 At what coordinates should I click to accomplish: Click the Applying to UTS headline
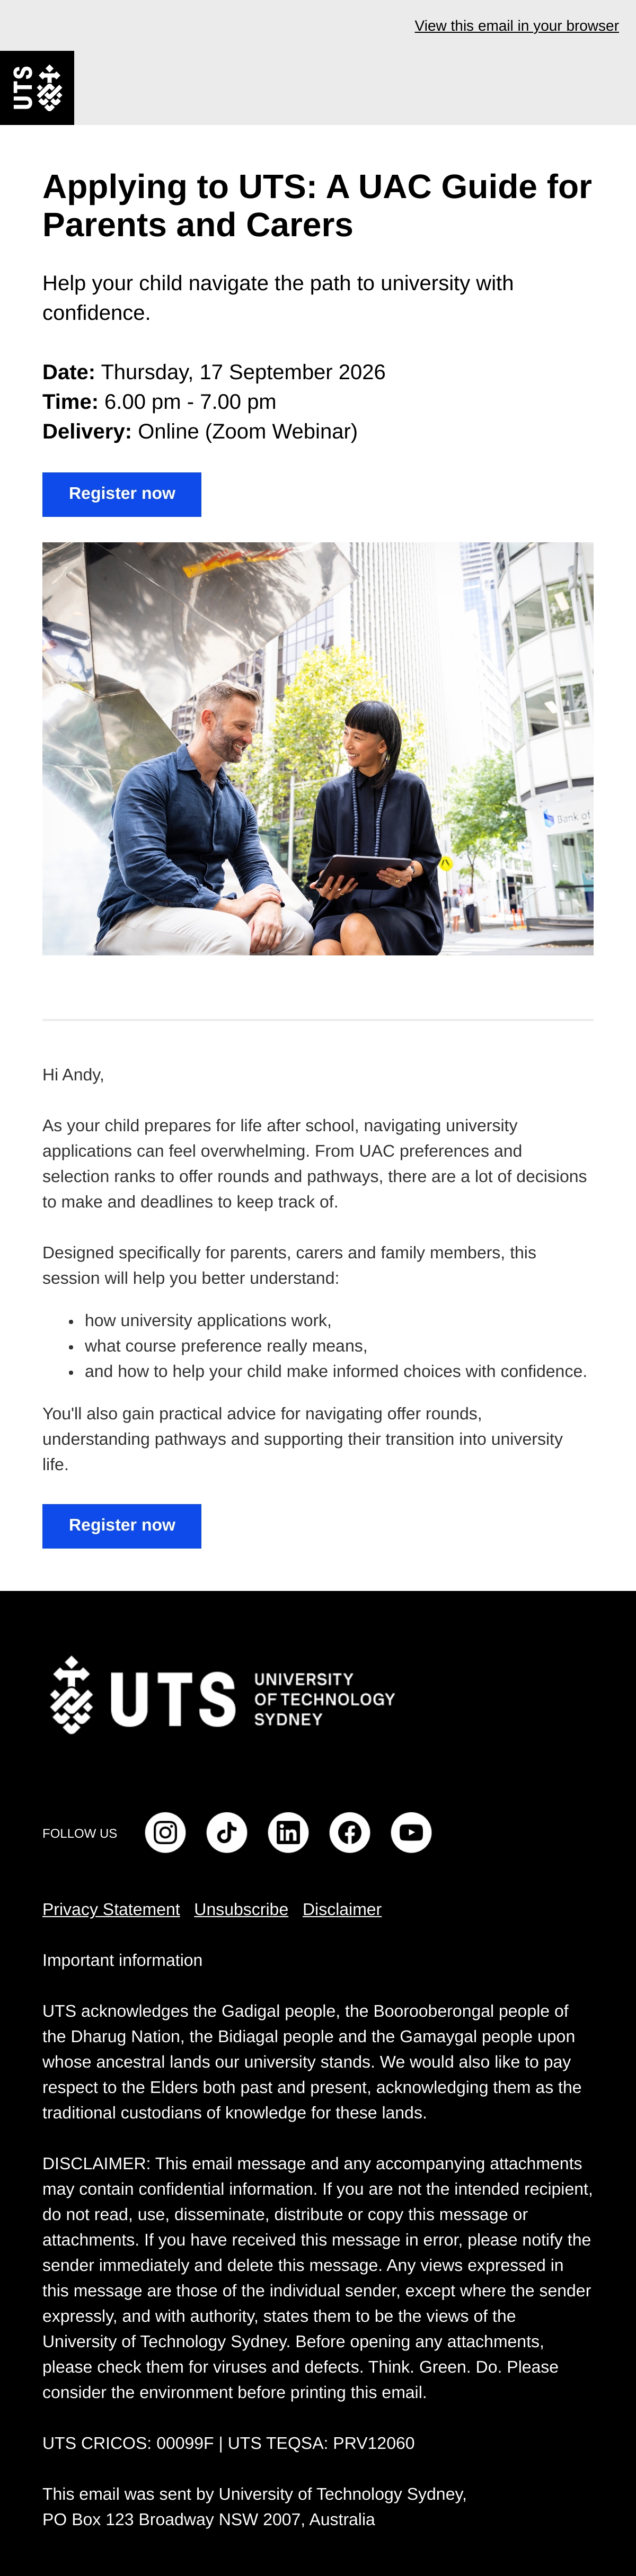[318, 206]
